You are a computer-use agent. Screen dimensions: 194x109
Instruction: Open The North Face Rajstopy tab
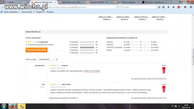pyautogui.click(x=127, y=2)
